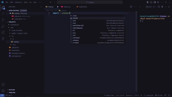Image resolution: width=172 pixels, height=97 pixels.
Task: Open the notifications bell in status bar
Action: 169,95
